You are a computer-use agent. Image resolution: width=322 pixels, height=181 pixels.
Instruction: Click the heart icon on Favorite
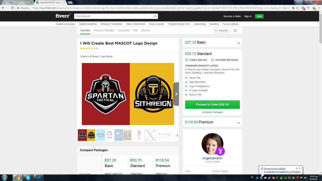(x=216, y=31)
